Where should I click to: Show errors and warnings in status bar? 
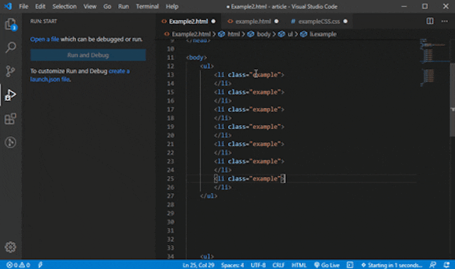click(x=18, y=265)
